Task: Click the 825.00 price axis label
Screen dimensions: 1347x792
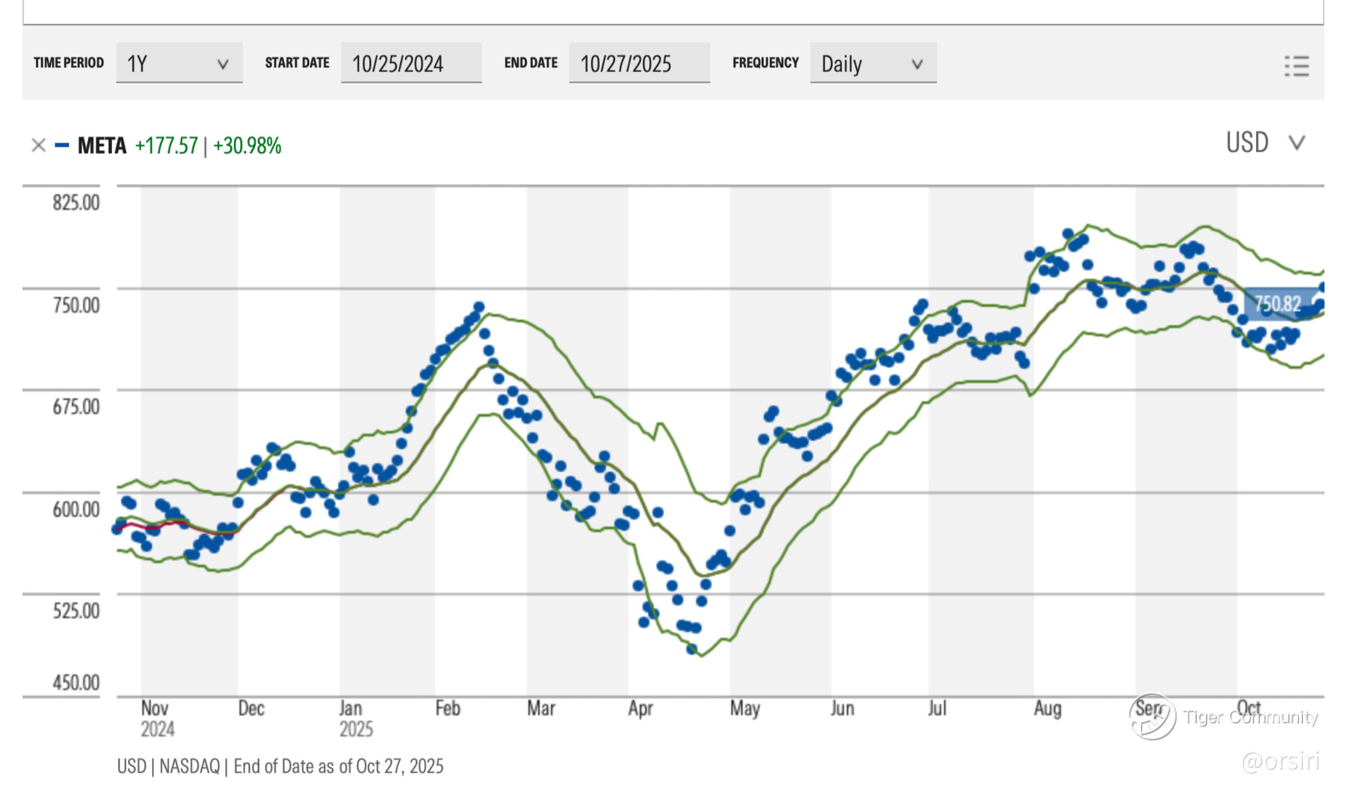Action: [76, 203]
